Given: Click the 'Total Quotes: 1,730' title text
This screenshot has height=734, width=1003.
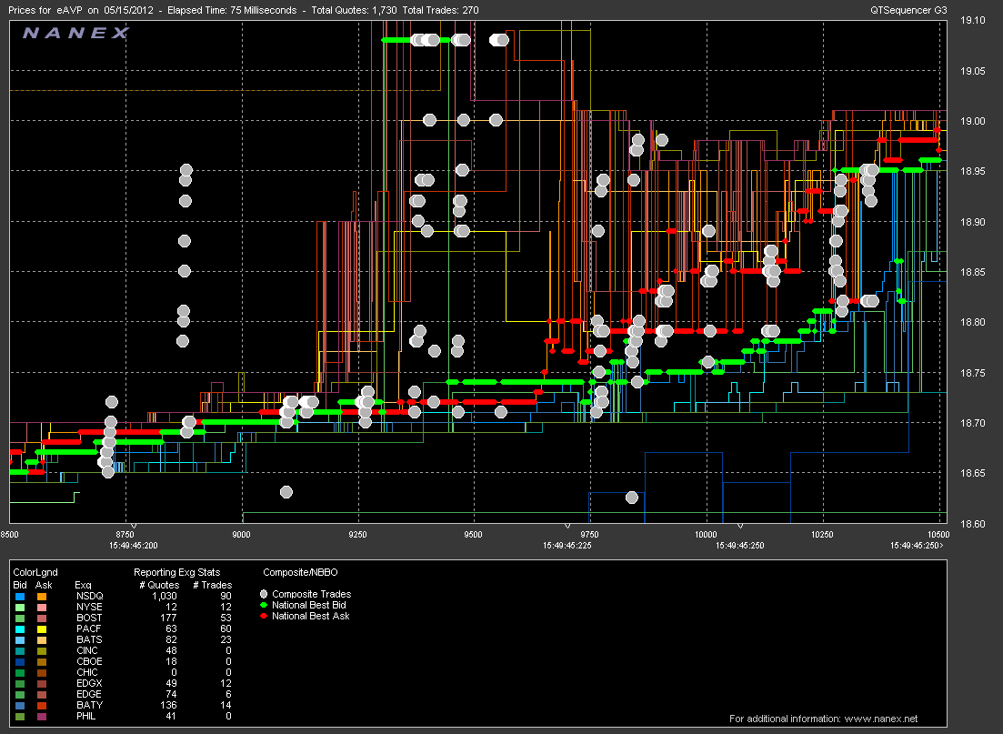Looking at the screenshot, I should (x=354, y=10).
